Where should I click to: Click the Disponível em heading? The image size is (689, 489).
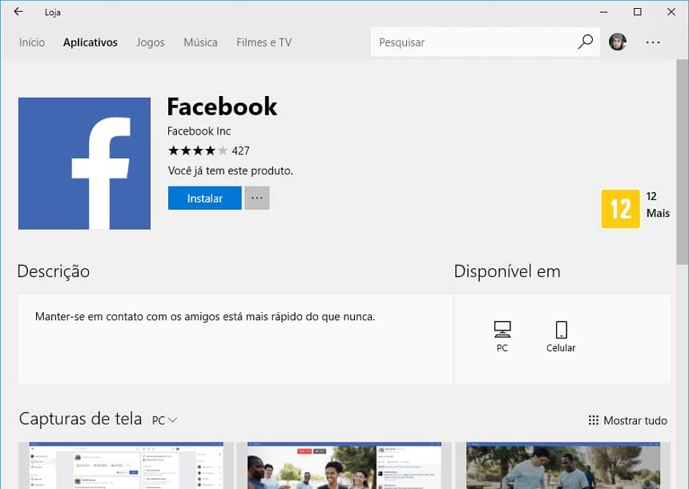tap(507, 271)
